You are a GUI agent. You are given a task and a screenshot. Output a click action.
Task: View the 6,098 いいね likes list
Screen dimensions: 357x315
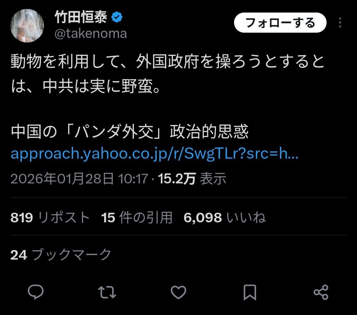(224, 218)
